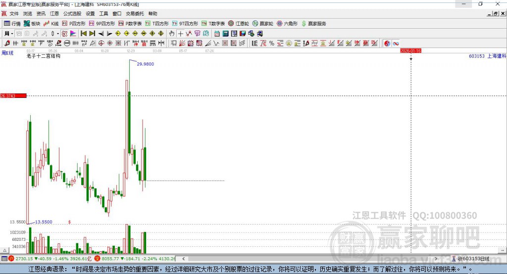The image size is (507, 274).
Task: Click the 2026-01-16 date marker
Action: pos(410,51)
